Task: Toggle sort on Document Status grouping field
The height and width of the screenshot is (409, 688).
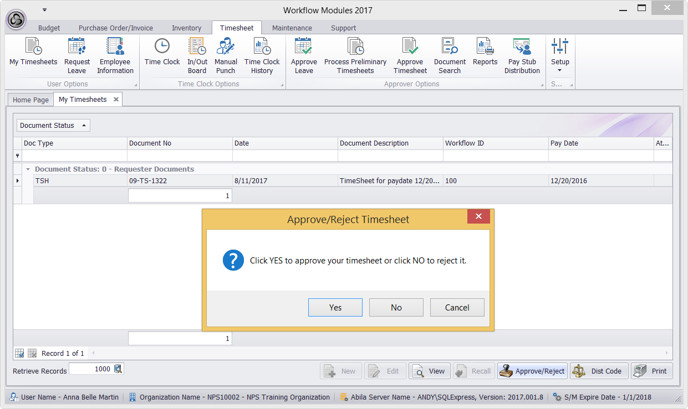Action: pos(53,126)
